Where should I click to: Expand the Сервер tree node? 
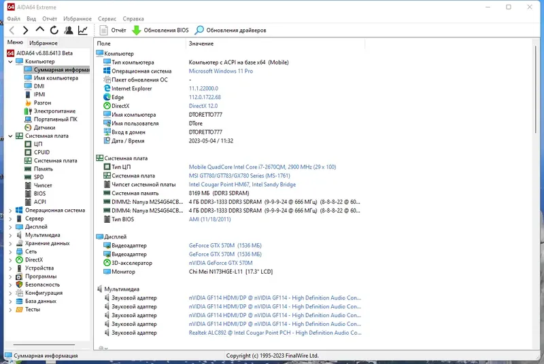10,219
